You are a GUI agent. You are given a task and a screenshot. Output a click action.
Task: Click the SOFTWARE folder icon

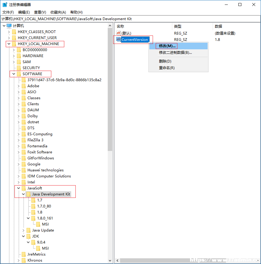pyautogui.click(x=19, y=74)
